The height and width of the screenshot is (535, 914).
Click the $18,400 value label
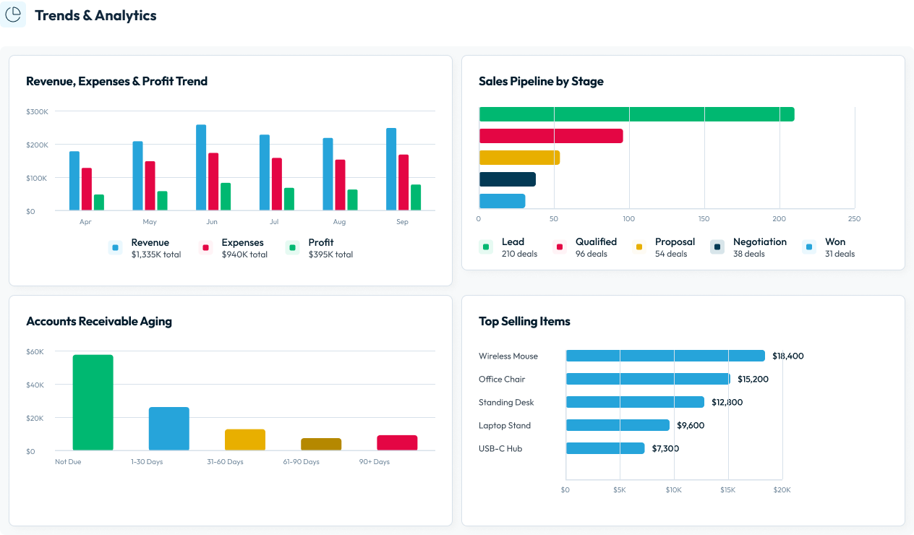(788, 356)
